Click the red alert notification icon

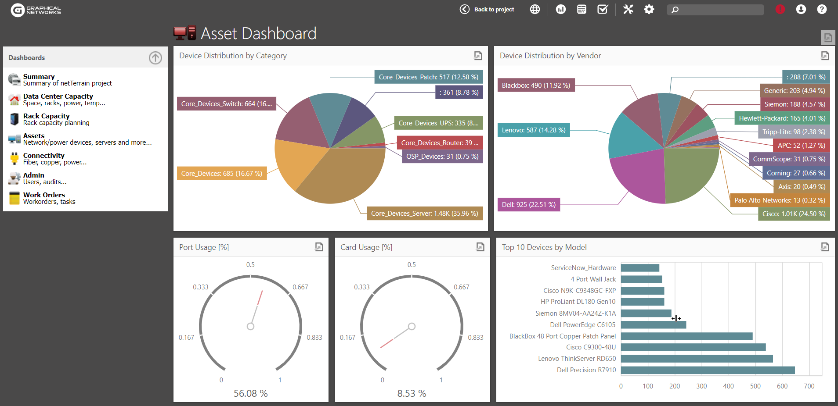780,9
